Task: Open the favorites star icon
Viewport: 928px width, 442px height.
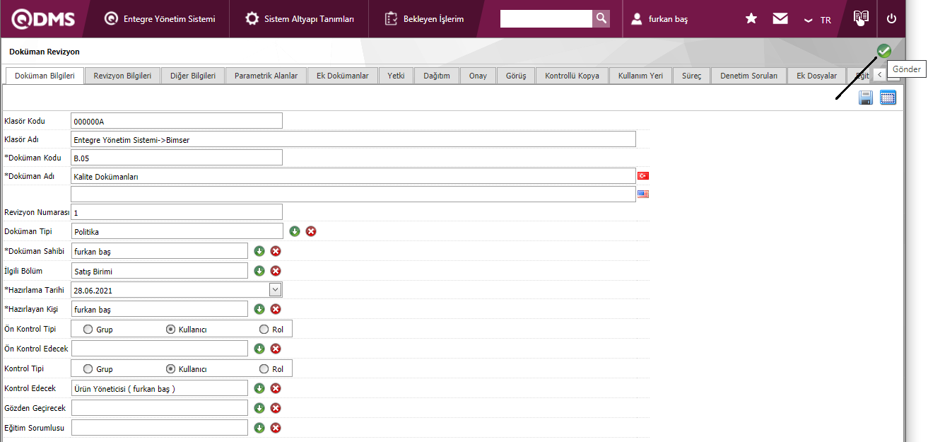Action: (751, 19)
